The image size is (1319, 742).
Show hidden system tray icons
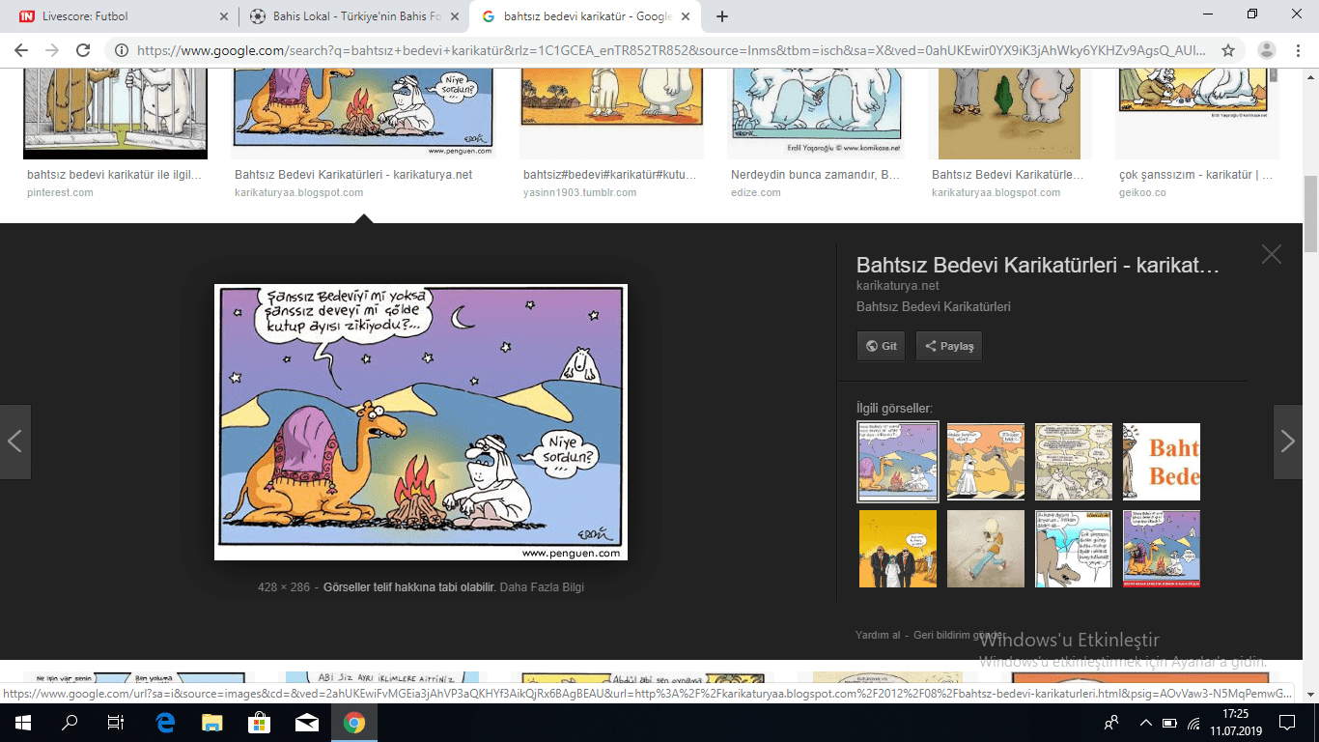click(x=1146, y=722)
